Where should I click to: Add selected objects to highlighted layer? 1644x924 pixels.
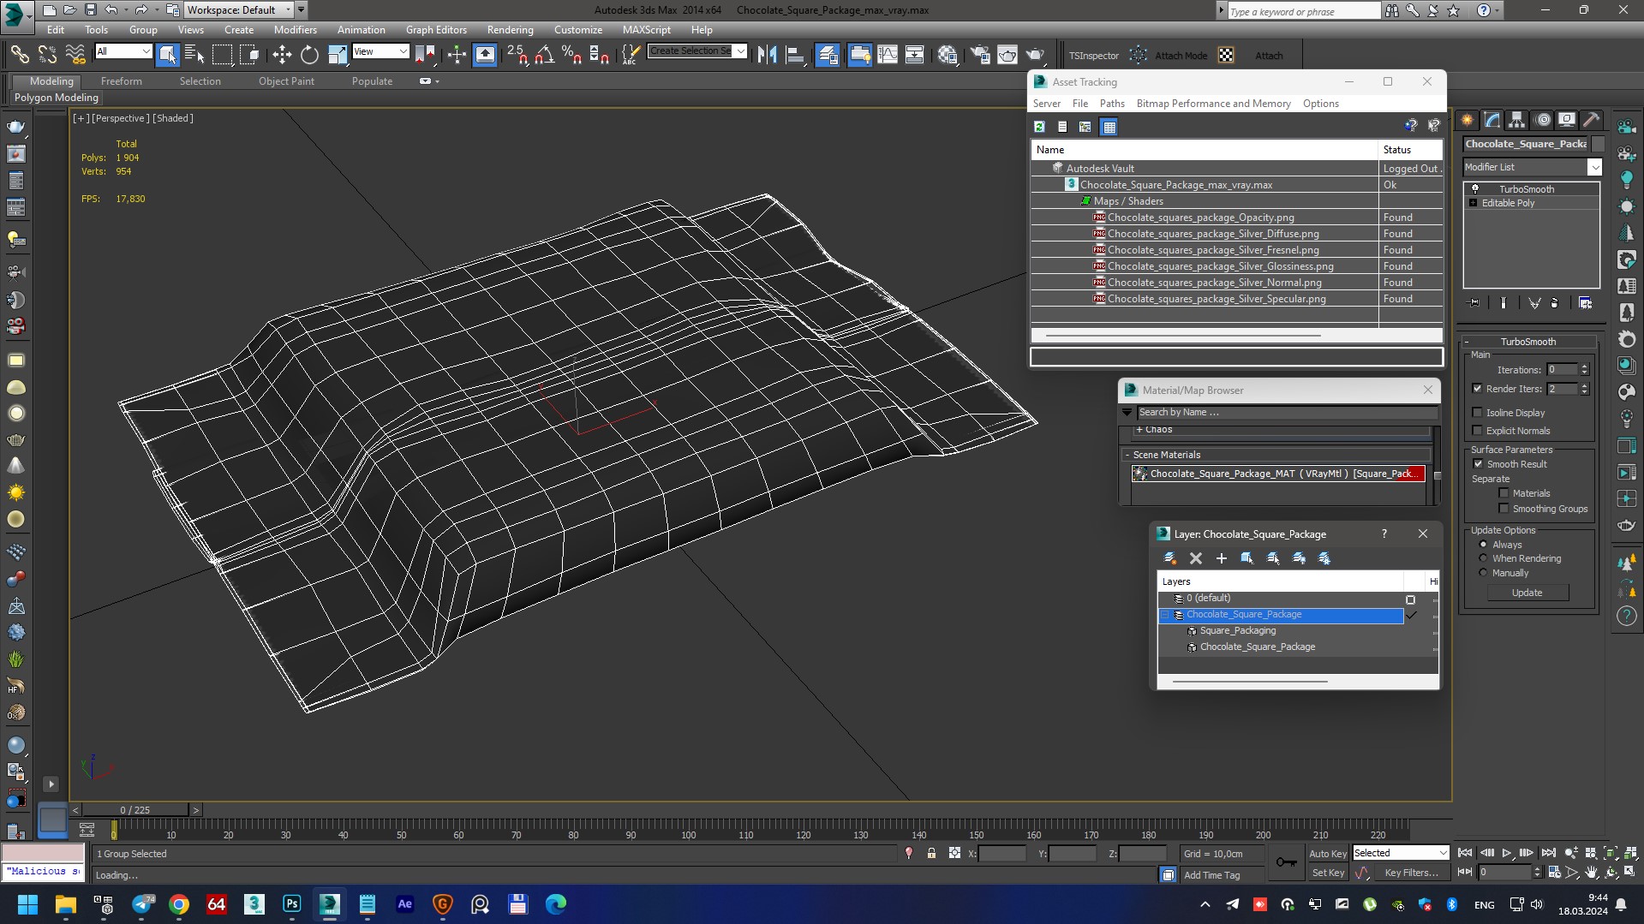[1222, 558]
